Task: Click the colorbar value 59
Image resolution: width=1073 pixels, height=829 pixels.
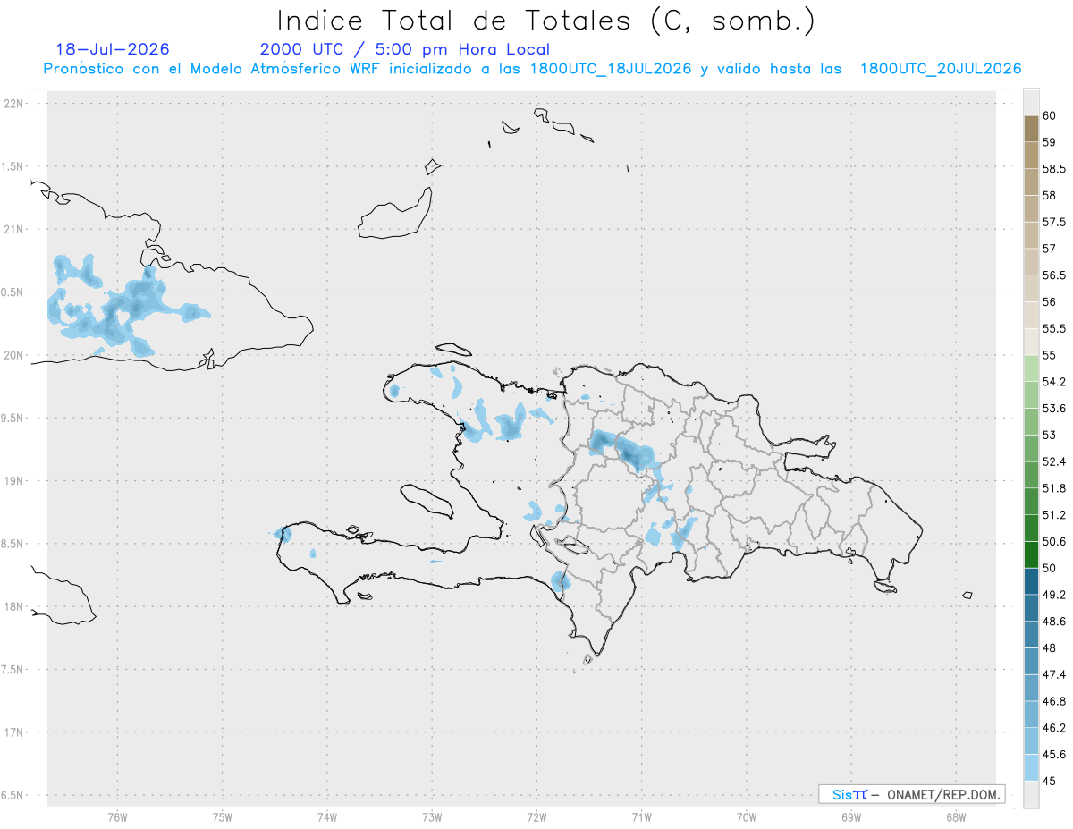Action: [x=1050, y=142]
